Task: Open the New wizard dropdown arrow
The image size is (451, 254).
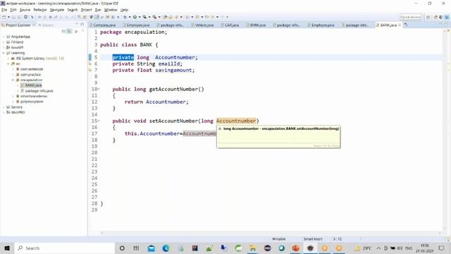Action: click(x=8, y=17)
